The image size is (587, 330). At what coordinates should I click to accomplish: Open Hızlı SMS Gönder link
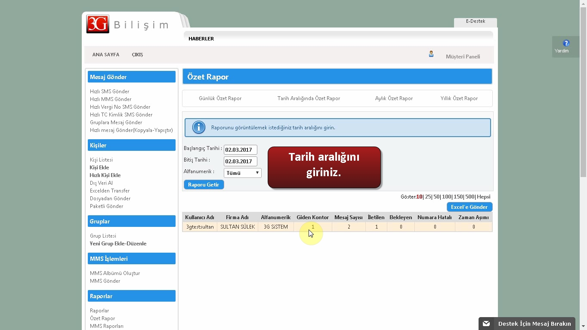pyautogui.click(x=109, y=92)
